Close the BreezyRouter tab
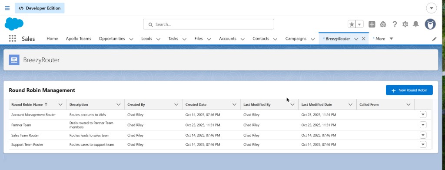 click(x=363, y=39)
